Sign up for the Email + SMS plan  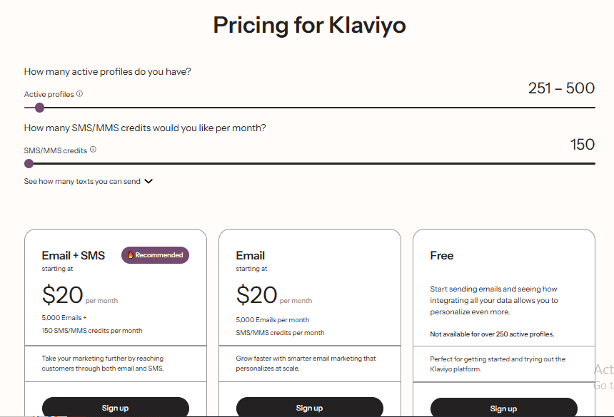point(116,408)
